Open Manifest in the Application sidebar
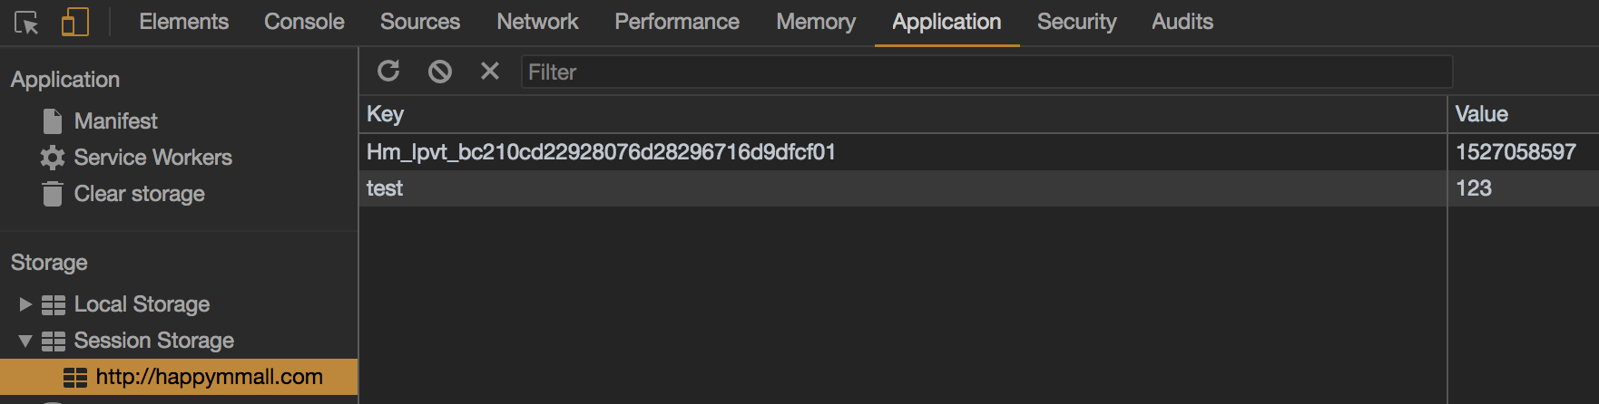The height and width of the screenshot is (404, 1599). pyautogui.click(x=115, y=121)
